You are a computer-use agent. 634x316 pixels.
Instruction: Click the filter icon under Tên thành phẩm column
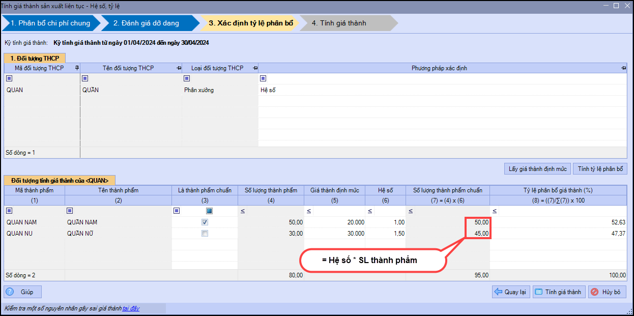(x=70, y=211)
